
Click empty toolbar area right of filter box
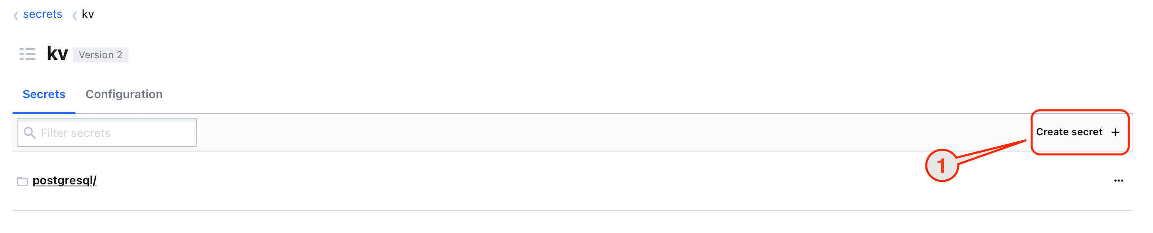[x=582, y=133]
